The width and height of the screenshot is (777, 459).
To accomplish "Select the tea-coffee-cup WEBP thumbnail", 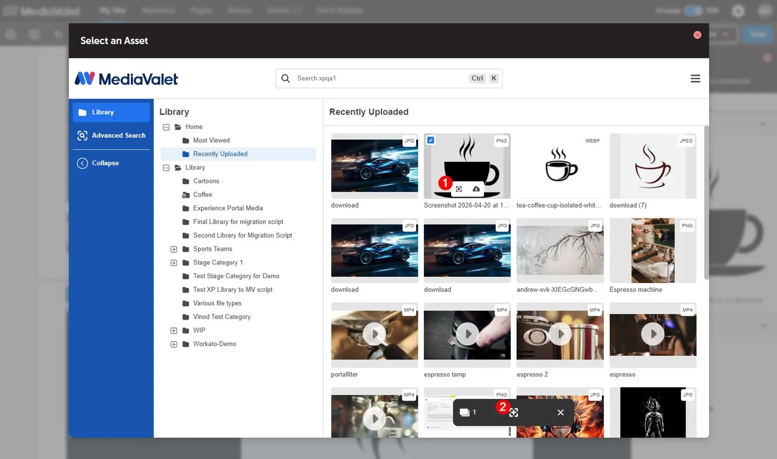I will [560, 166].
